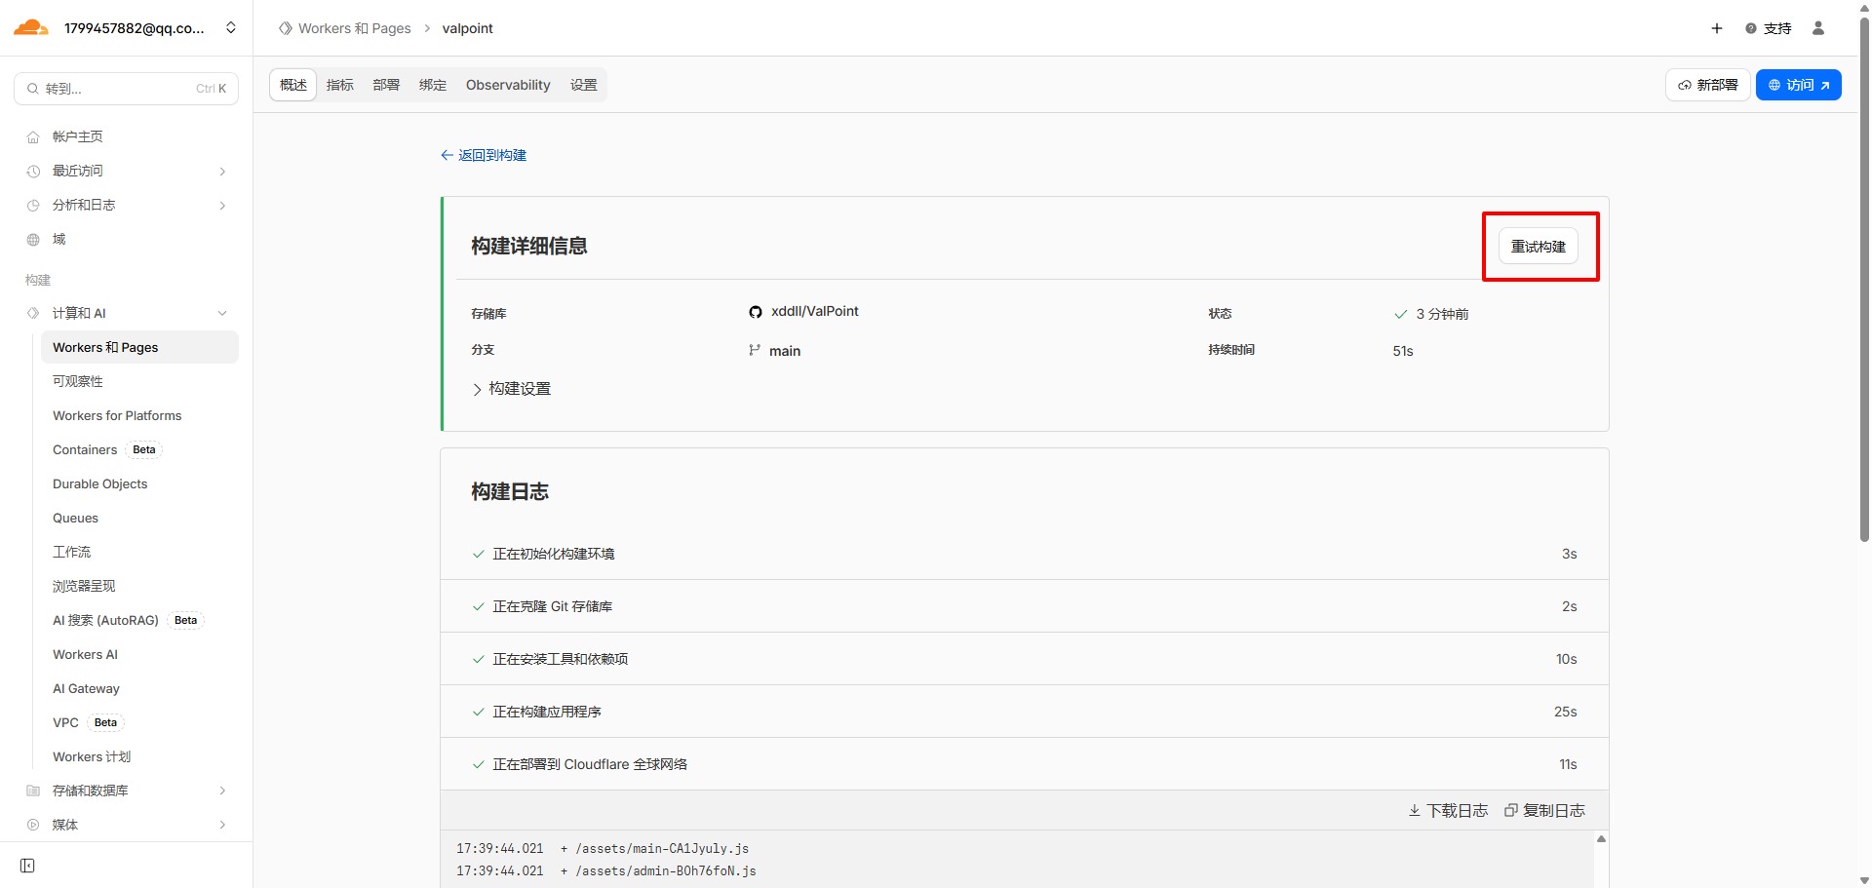Click the blue 访问 button
Screen dimensions: 1872x888
pos(1799,85)
